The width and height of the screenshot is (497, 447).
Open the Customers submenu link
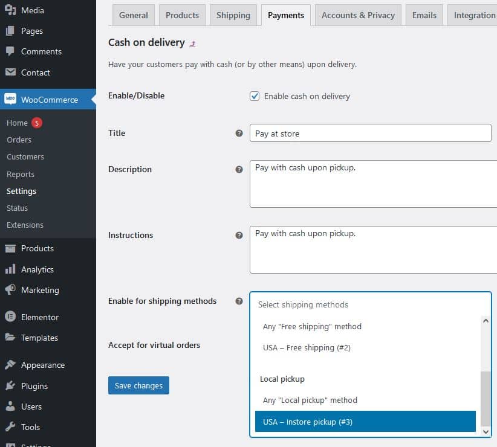[25, 156]
